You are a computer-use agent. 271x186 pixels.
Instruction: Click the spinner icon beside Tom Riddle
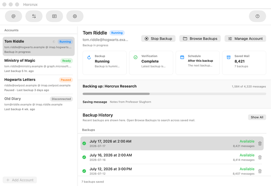pyautogui.click(x=54, y=42)
